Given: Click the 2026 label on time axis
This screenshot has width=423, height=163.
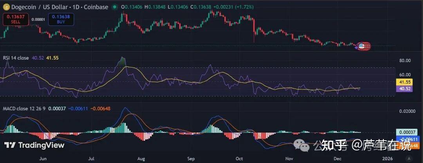Looking at the screenshot, I should point(387,159).
